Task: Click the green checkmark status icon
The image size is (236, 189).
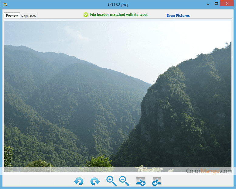Action: coord(86,15)
